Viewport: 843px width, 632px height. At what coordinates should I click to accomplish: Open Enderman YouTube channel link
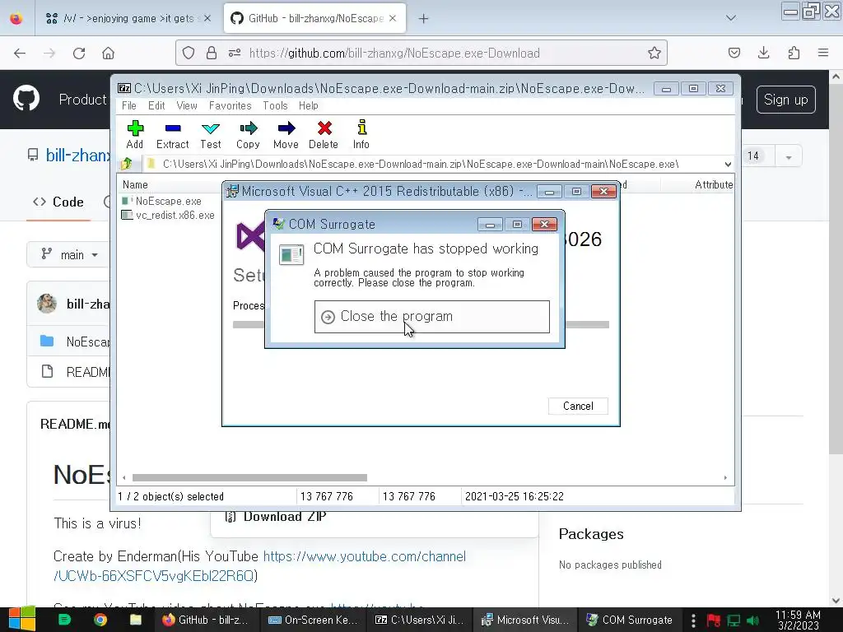pyautogui.click(x=259, y=566)
